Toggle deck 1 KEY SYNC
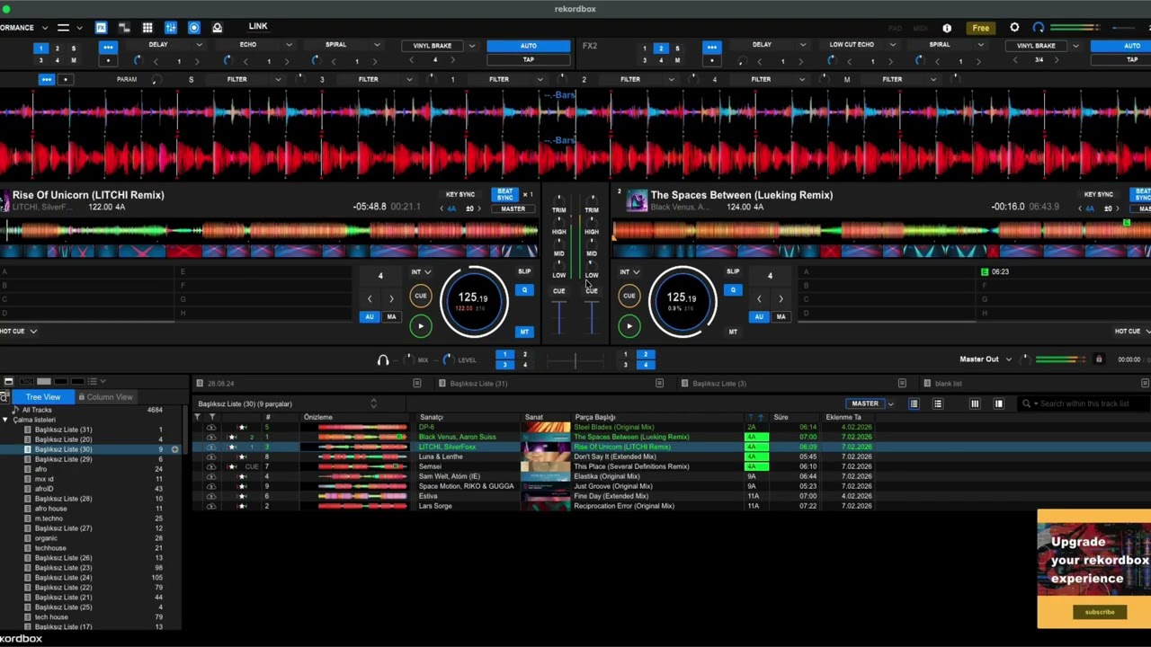The height and width of the screenshot is (647, 1151). click(x=460, y=195)
